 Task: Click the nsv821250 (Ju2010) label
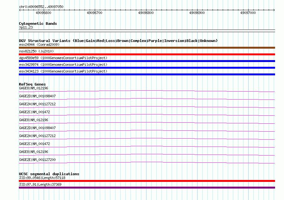(x=36, y=51)
